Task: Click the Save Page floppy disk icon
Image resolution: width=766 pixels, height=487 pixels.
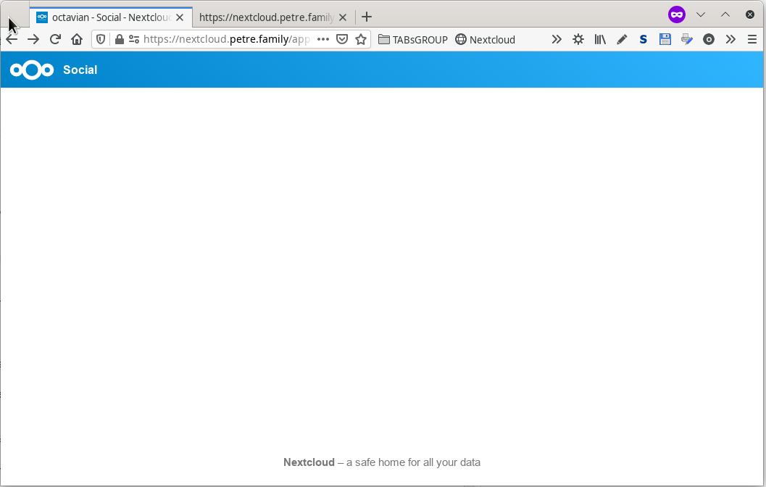Action: coord(665,39)
